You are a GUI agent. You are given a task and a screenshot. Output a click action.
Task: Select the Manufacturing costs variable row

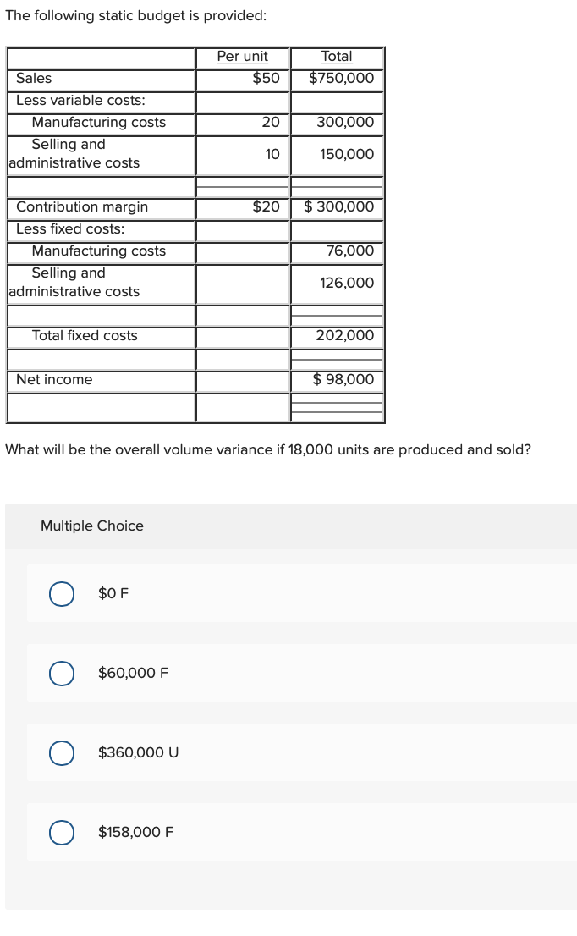click(100, 122)
